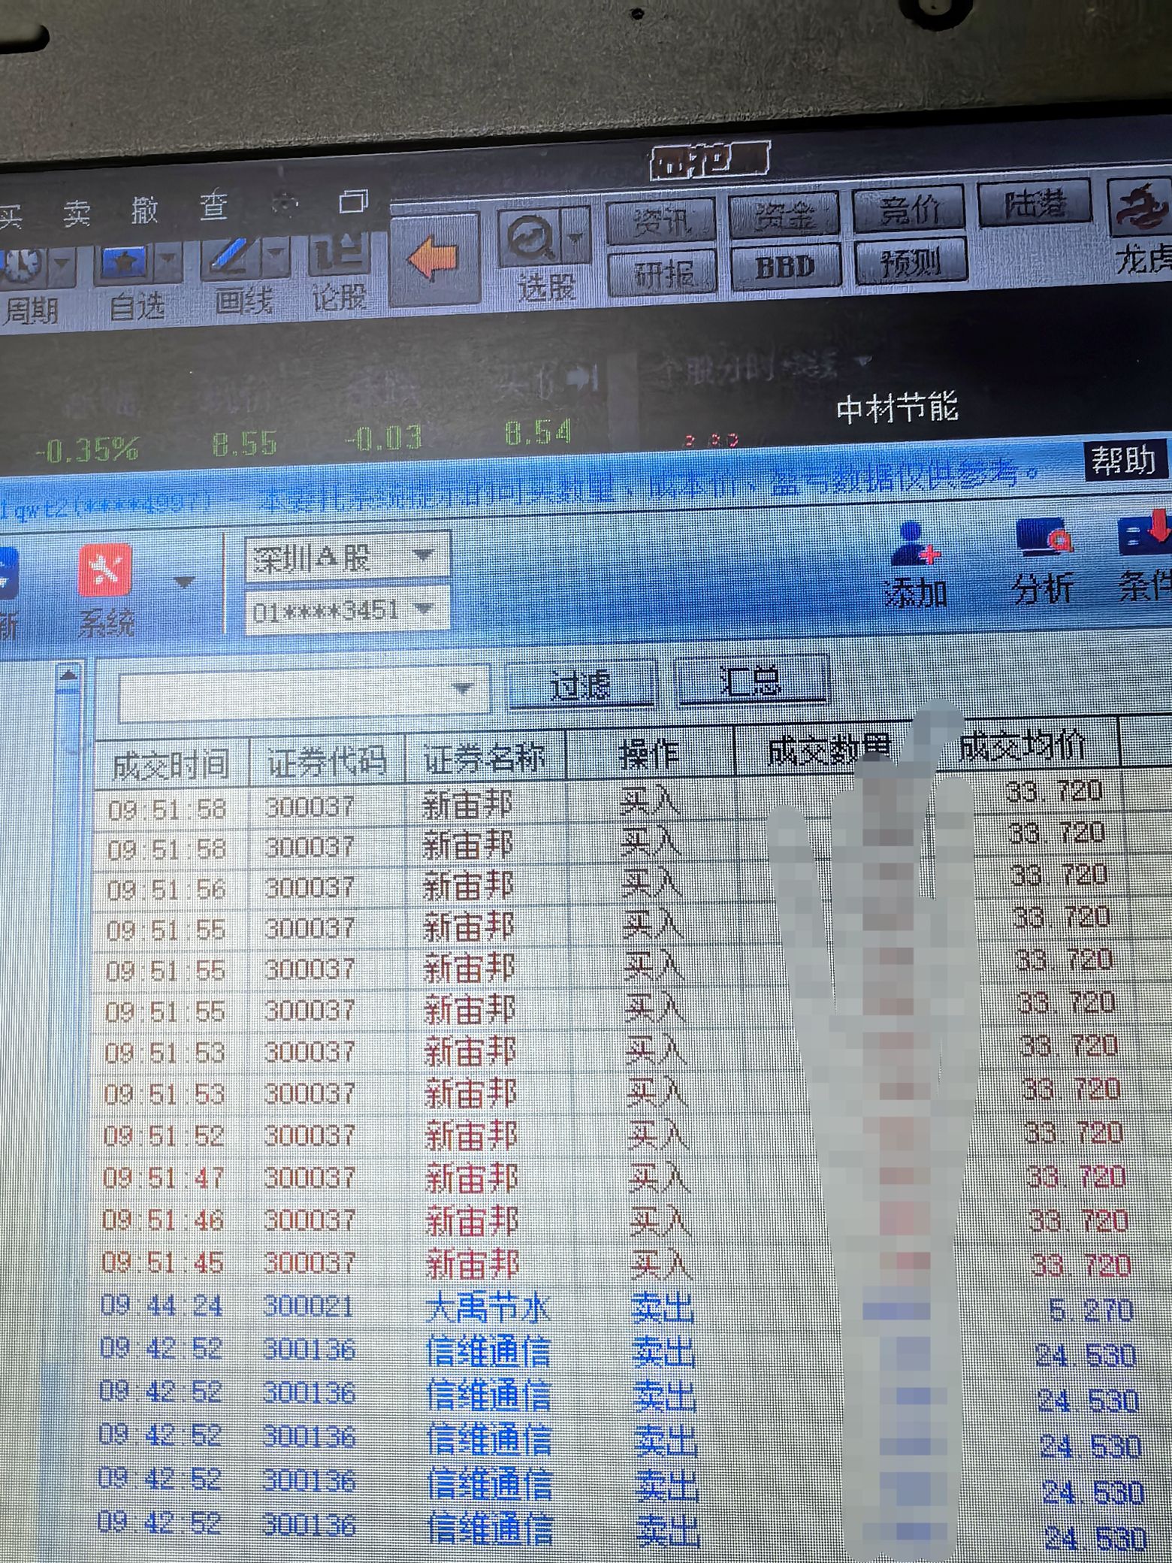
Task: Click the 操作 column header
Action: [649, 754]
